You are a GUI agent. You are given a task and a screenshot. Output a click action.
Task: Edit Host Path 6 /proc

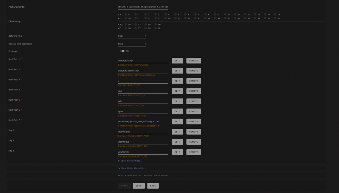pos(177,111)
